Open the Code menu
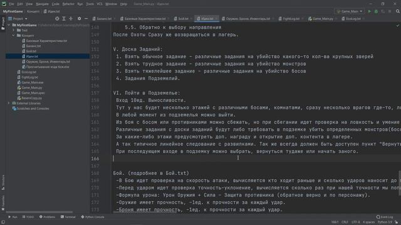The image size is (401, 225). point(56,4)
